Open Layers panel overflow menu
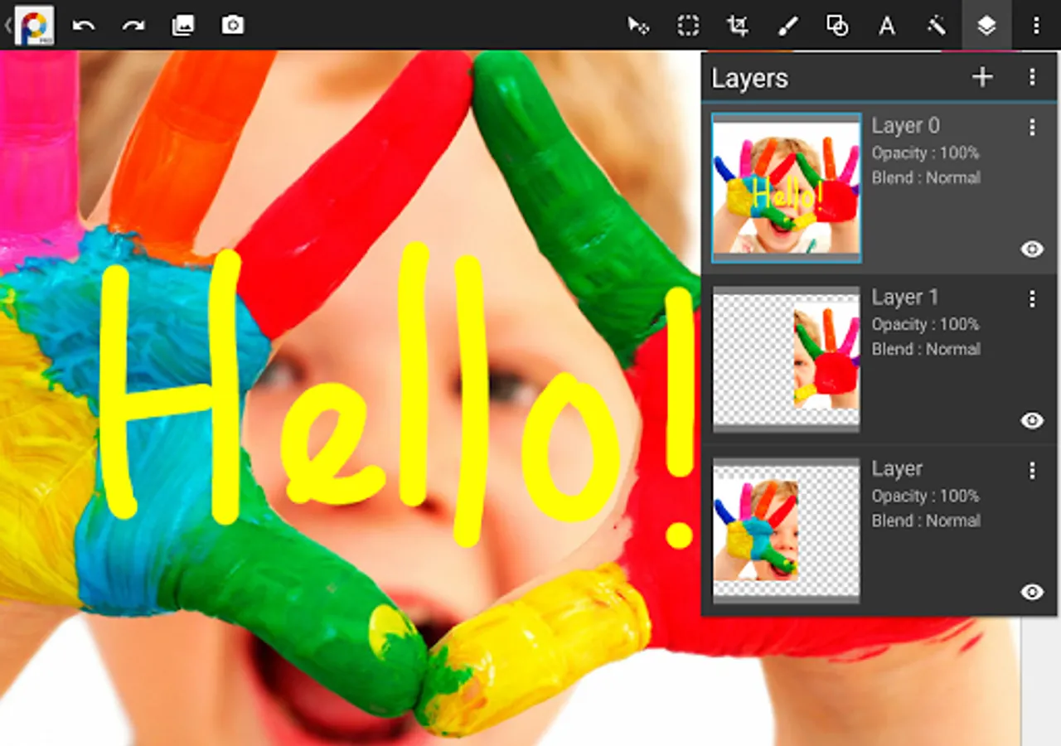Viewport: 1061px width, 746px height. tap(1032, 77)
